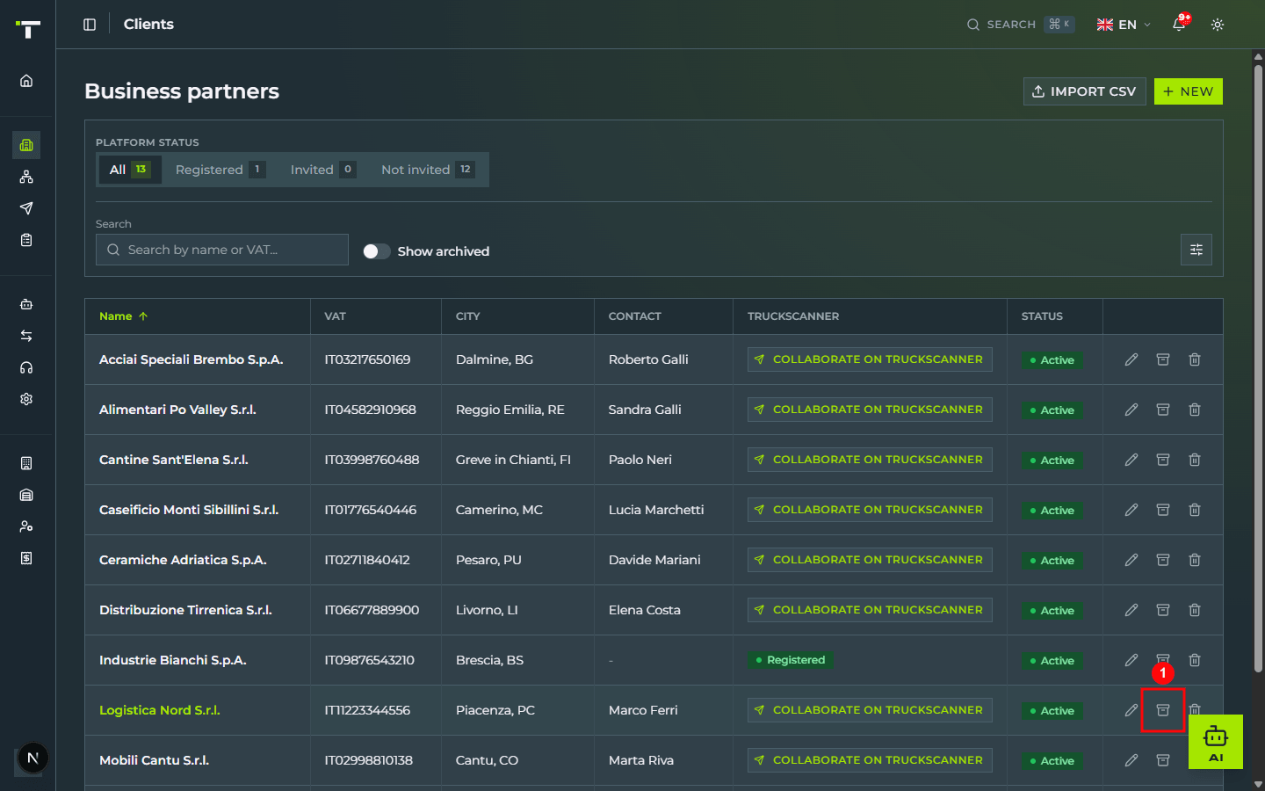This screenshot has height=791, width=1265.
Task: Switch to the Invited tab
Action: [x=322, y=170]
